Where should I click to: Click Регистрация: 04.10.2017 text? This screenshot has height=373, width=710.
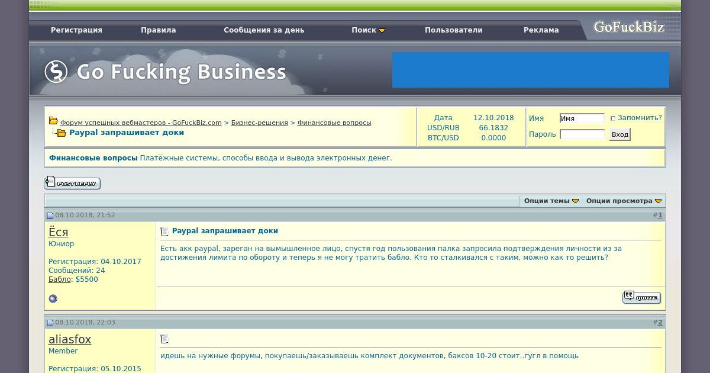95,262
